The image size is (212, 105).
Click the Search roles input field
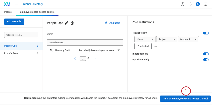pos(21,35)
